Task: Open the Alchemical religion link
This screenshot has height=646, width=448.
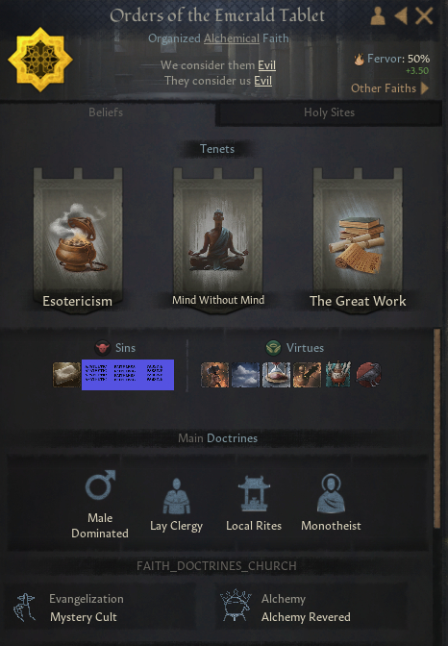Action: point(232,38)
